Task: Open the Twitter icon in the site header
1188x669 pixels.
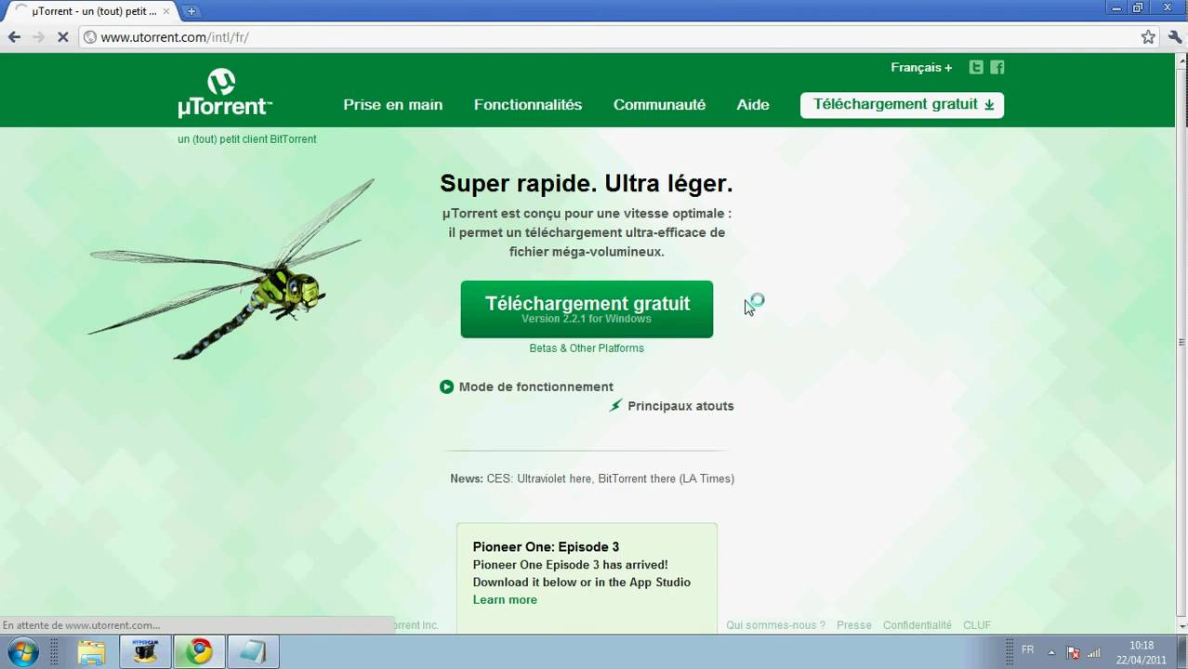Action: (x=976, y=67)
